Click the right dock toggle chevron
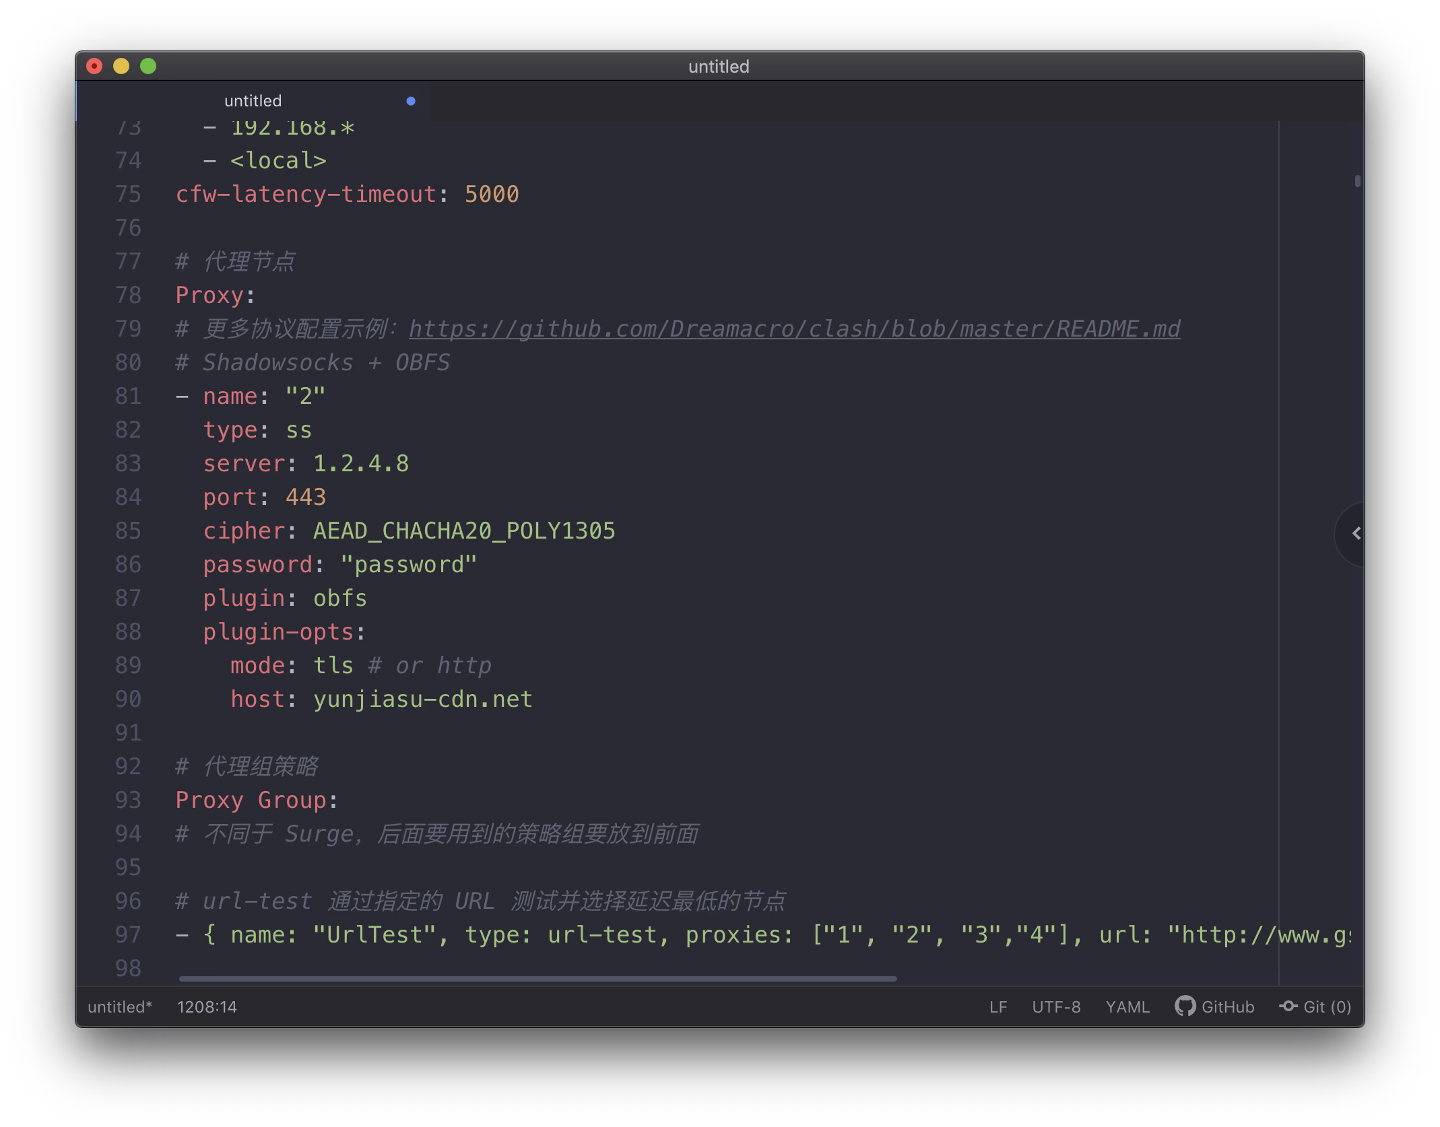1440x1127 pixels. pos(1356,533)
